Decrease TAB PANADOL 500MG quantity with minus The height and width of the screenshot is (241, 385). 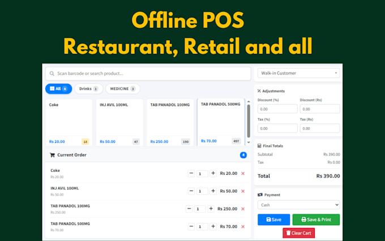[x=191, y=226]
